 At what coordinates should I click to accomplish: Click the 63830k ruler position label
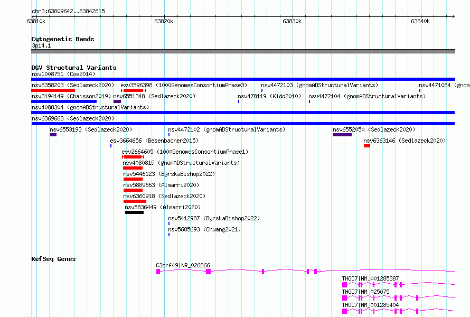(x=292, y=21)
